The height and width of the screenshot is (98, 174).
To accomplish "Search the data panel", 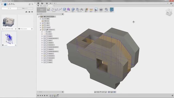I will (x=32, y=4).
